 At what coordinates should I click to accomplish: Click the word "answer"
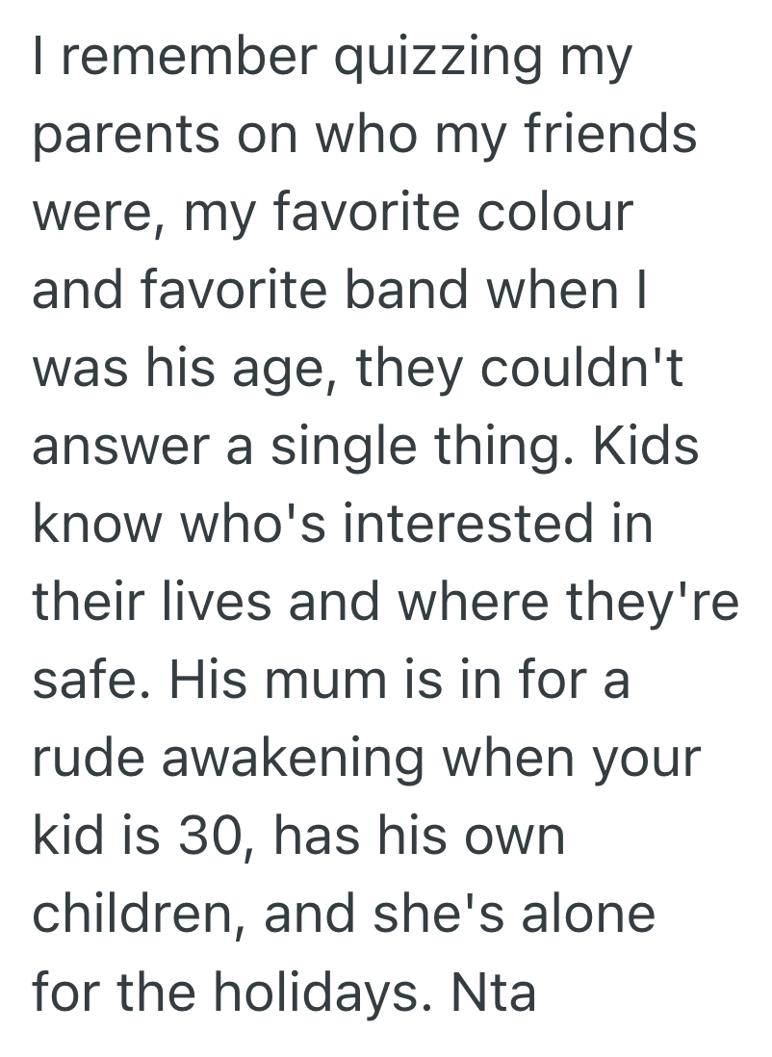[121, 446]
